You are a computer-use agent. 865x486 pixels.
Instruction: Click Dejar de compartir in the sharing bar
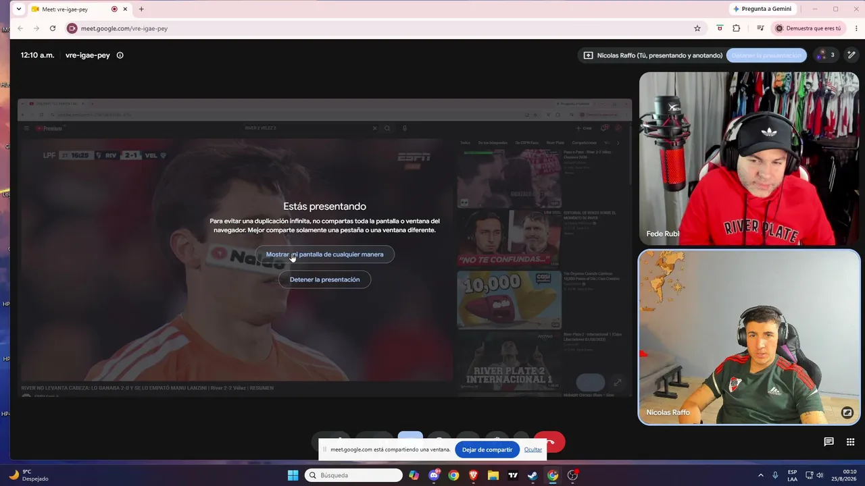click(487, 450)
